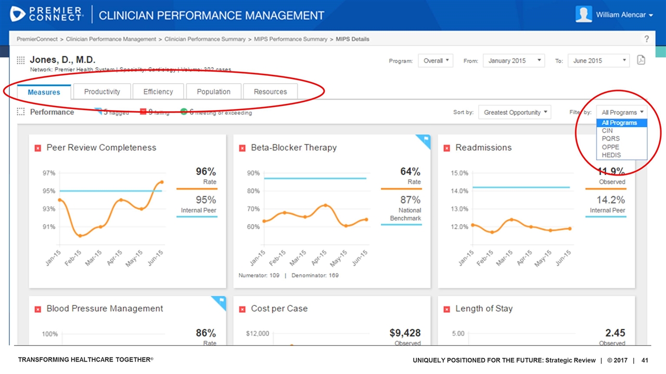The image size is (666, 374).
Task: Select HEDIS in filter list
Action: [622, 155]
